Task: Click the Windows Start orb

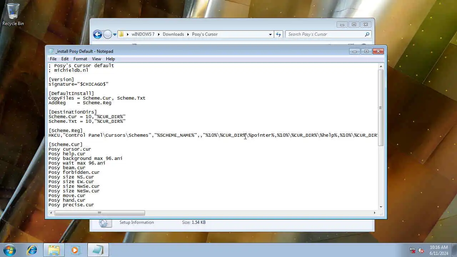Action: click(x=10, y=250)
